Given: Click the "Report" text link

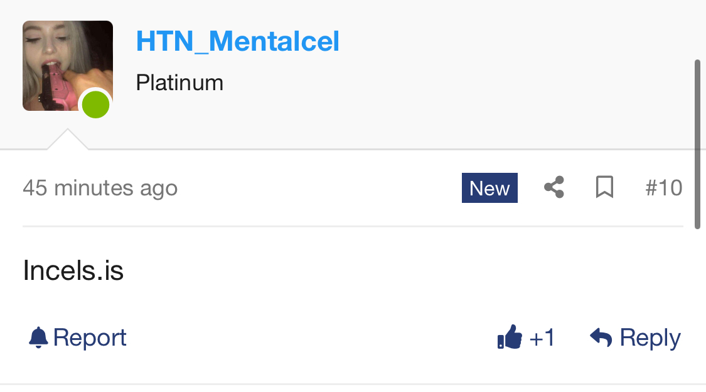Looking at the screenshot, I should [90, 338].
